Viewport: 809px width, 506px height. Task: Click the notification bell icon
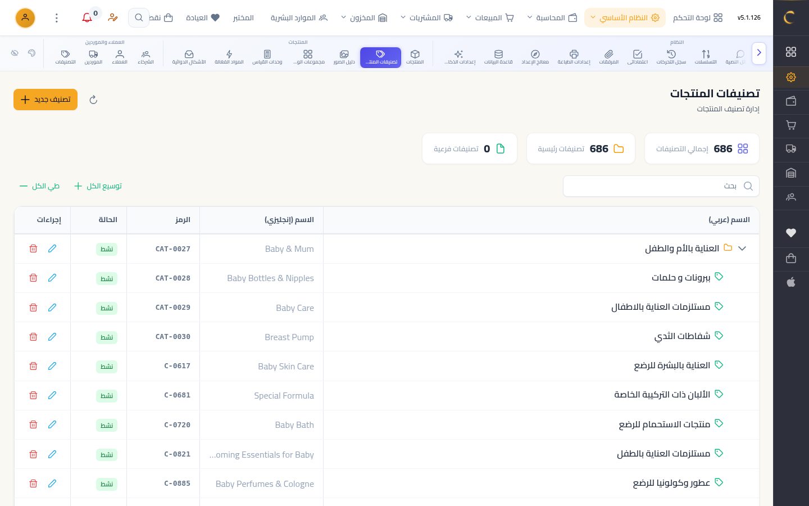point(87,18)
